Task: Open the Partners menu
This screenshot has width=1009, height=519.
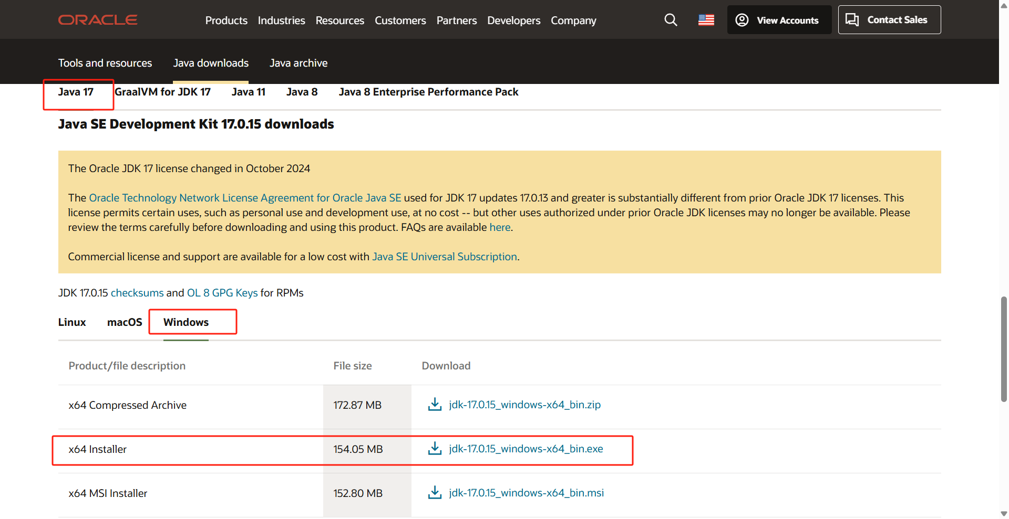Action: [x=456, y=20]
